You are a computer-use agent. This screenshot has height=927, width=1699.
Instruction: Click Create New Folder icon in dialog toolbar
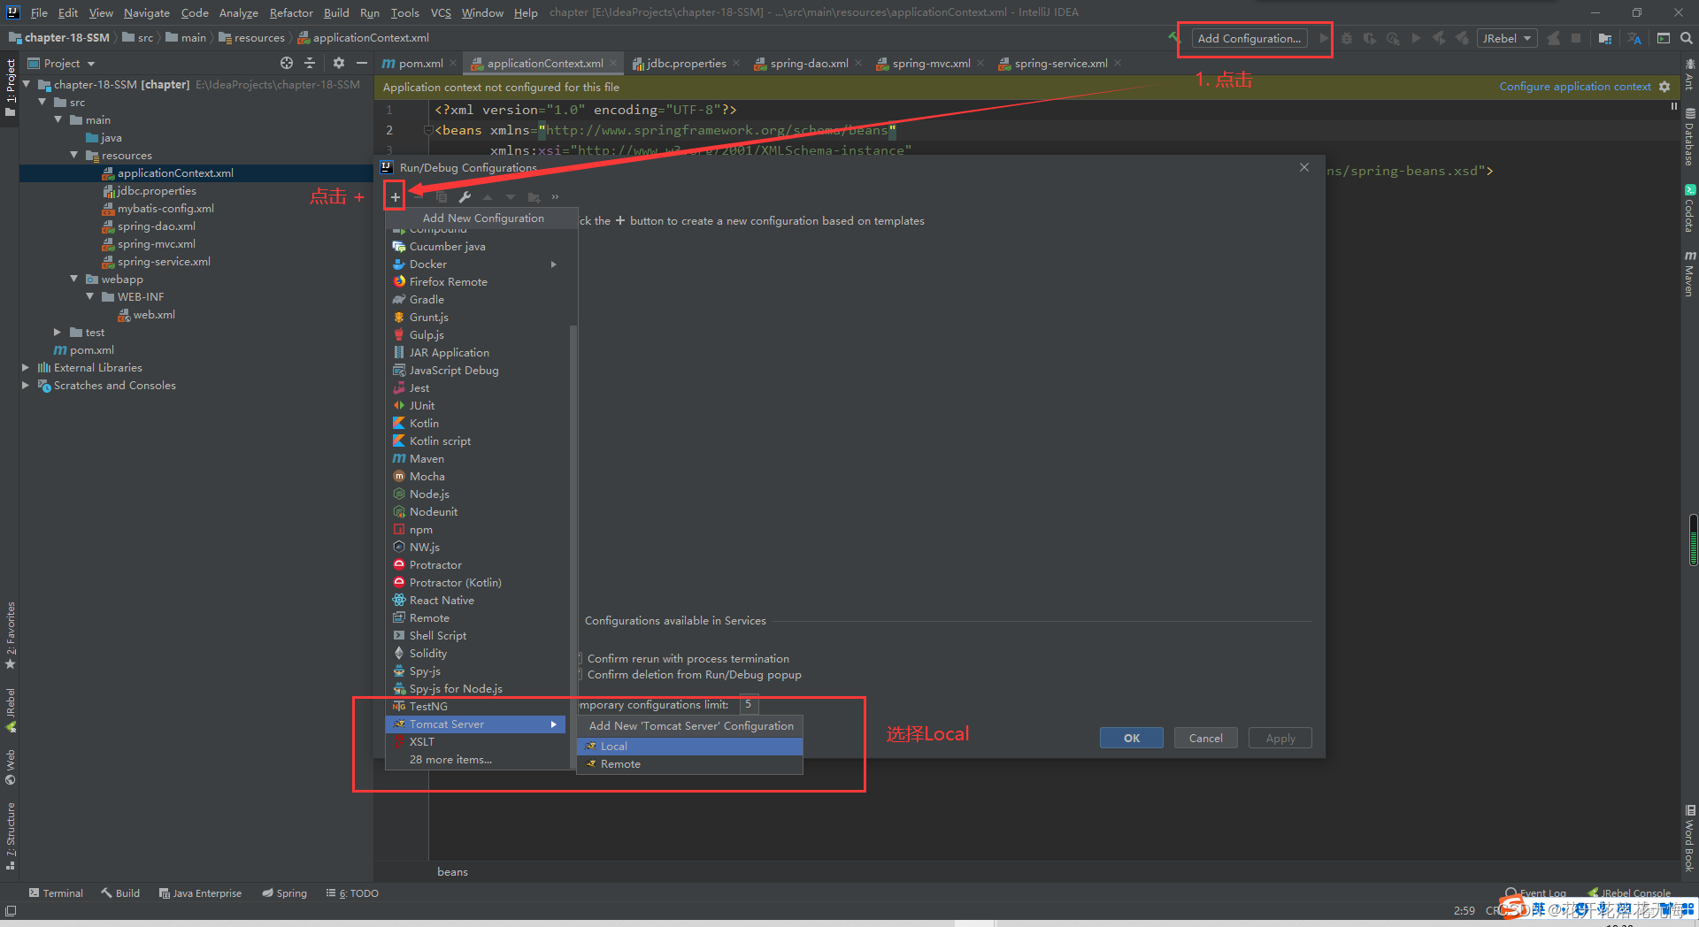click(534, 196)
